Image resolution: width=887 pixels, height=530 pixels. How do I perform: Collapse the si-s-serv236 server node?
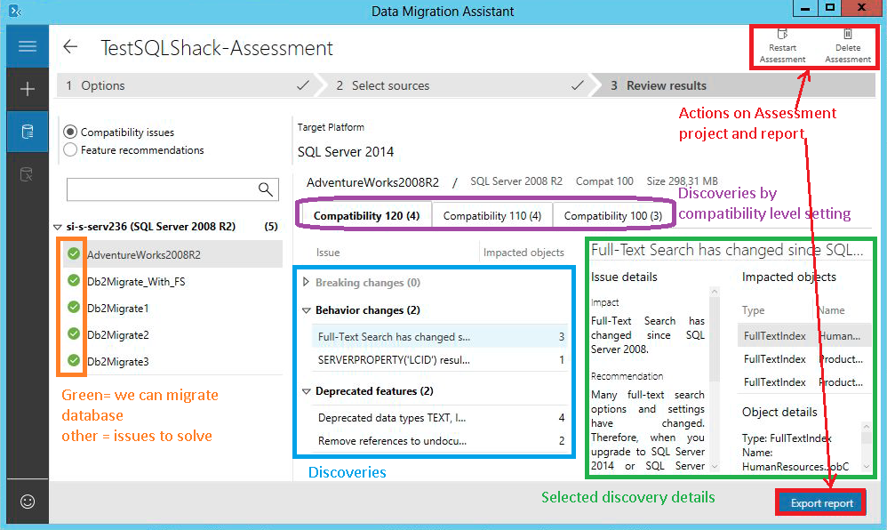coord(58,228)
